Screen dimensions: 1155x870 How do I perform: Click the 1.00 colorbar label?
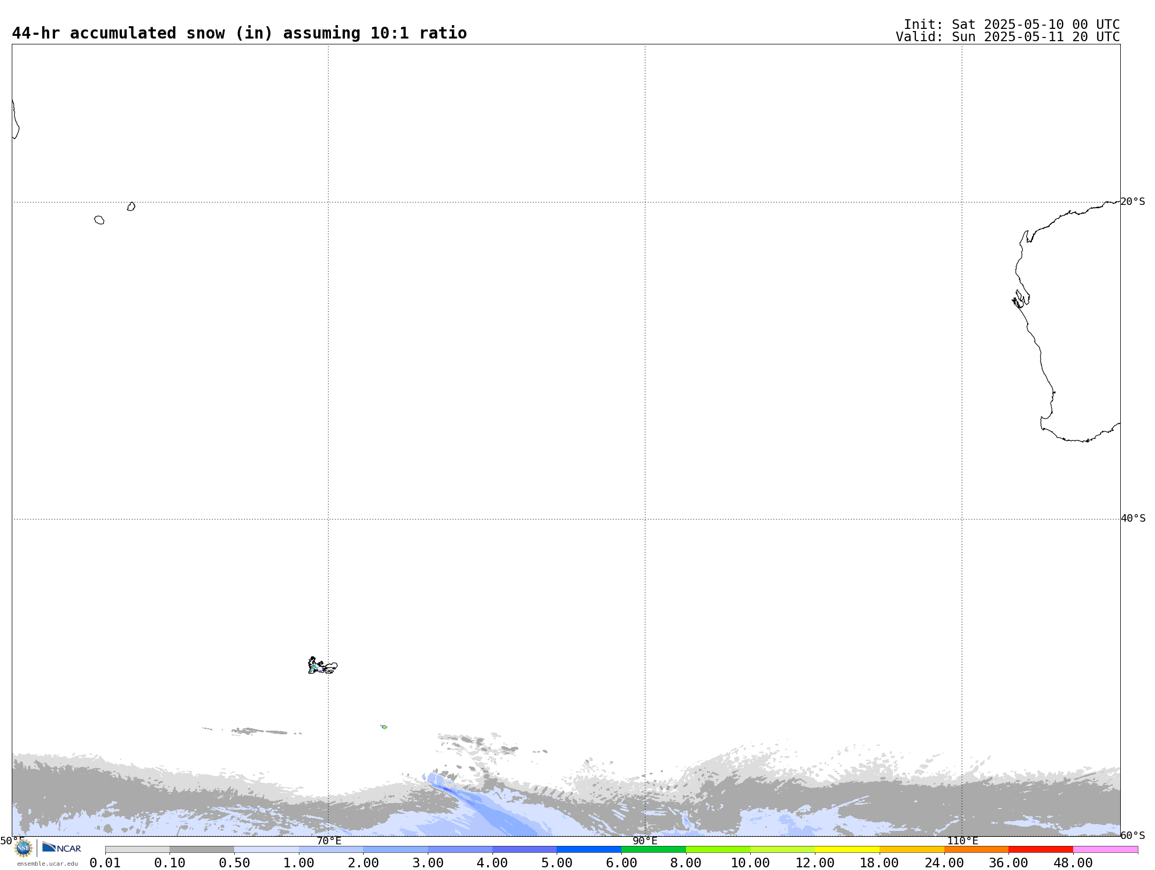(x=299, y=863)
